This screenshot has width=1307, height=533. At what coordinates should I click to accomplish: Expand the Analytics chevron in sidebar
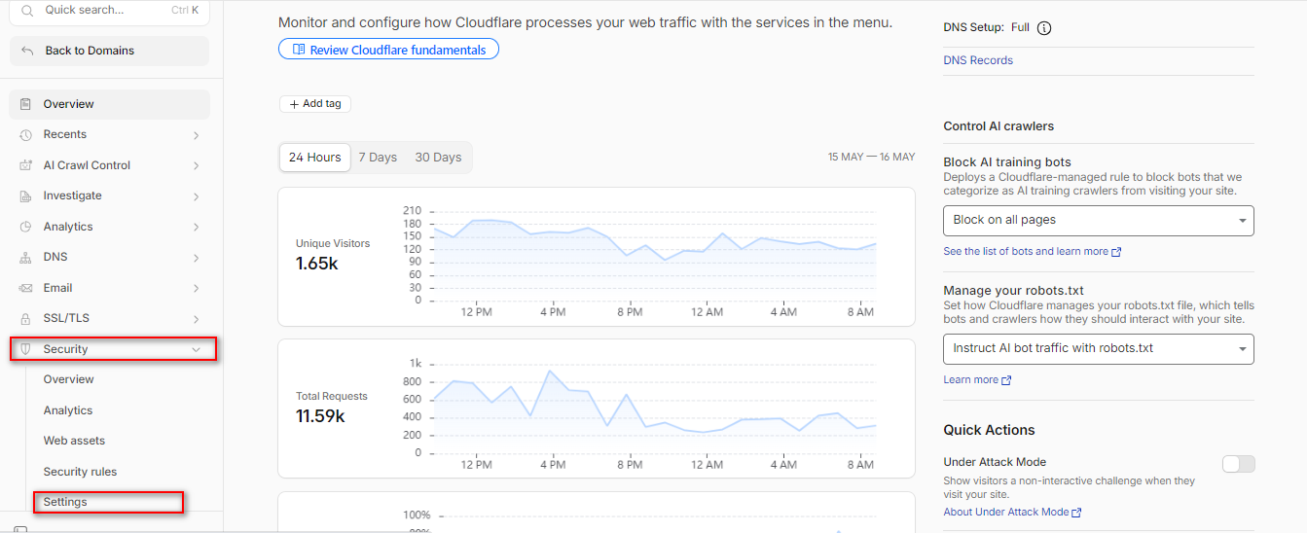coord(197,228)
